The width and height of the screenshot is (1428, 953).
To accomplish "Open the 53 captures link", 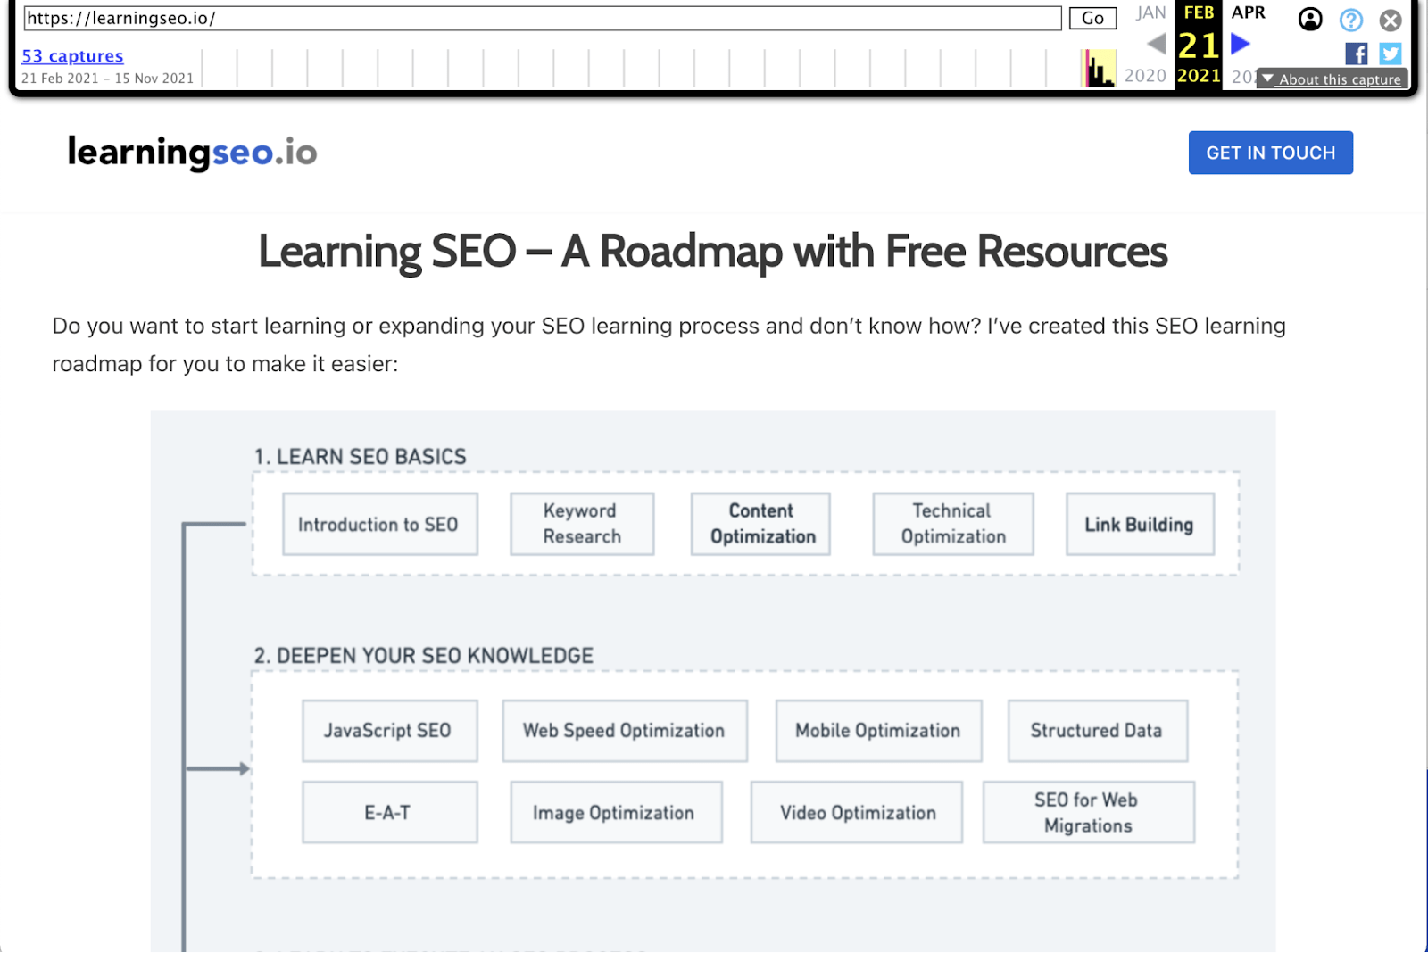I will [72, 55].
